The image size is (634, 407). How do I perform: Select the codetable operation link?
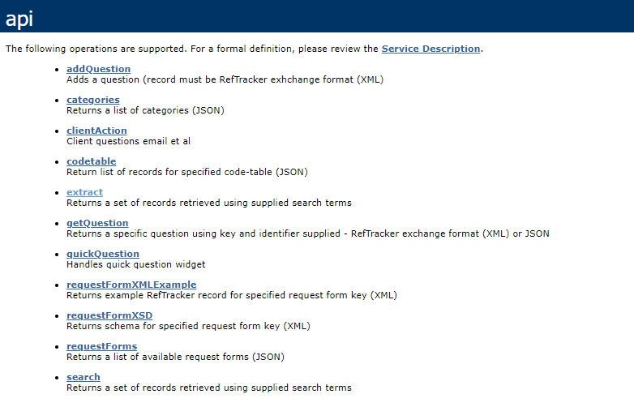pos(92,161)
